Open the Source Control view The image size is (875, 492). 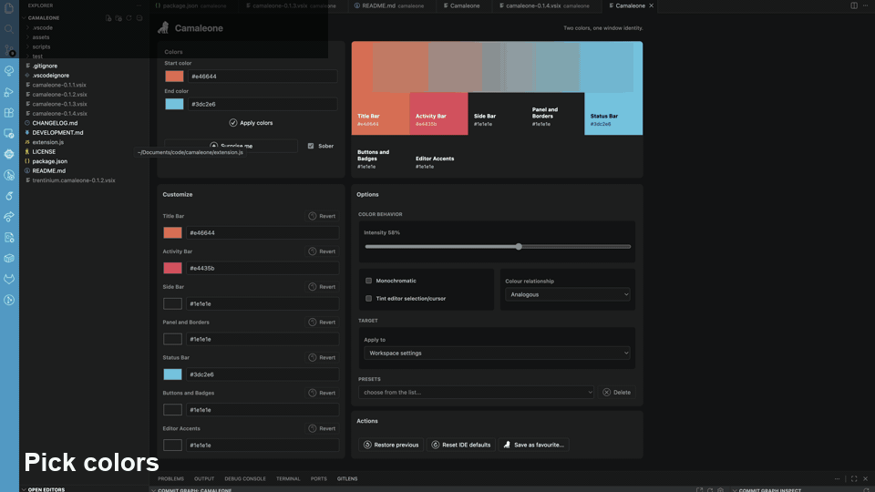[9, 50]
